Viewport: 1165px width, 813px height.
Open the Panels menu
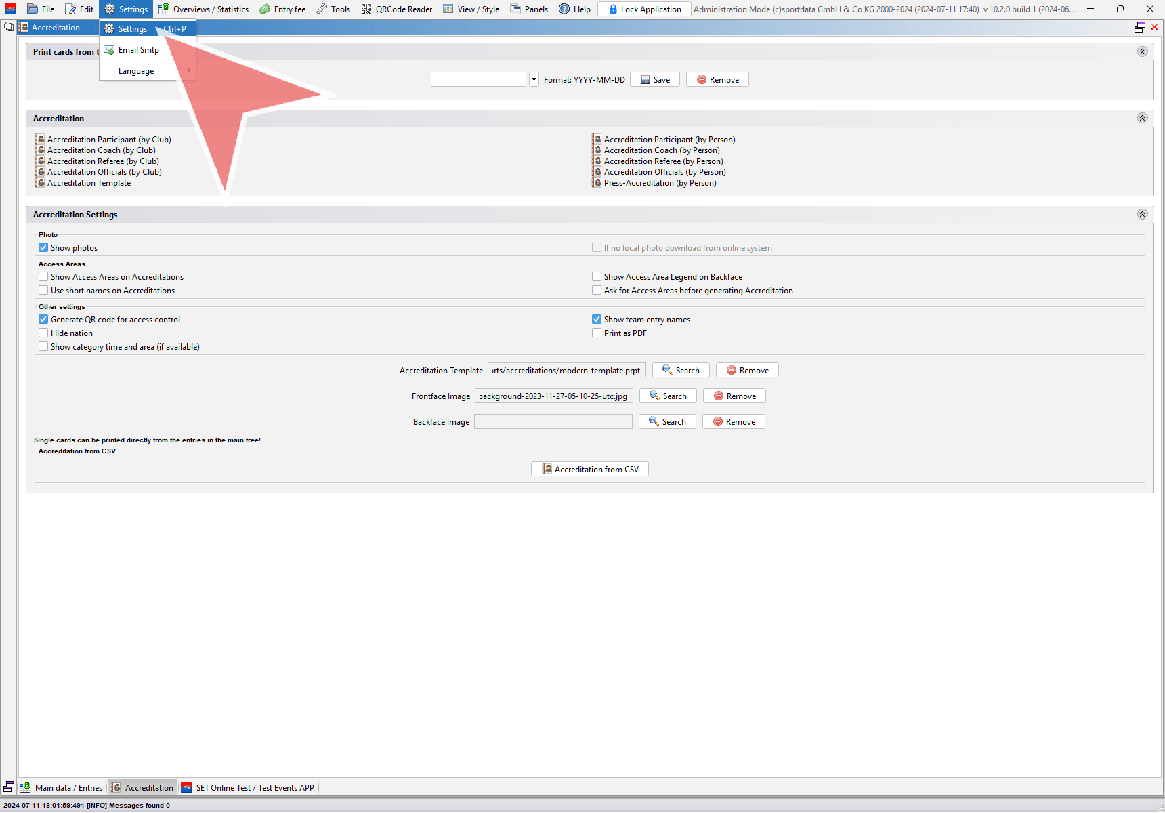click(529, 9)
